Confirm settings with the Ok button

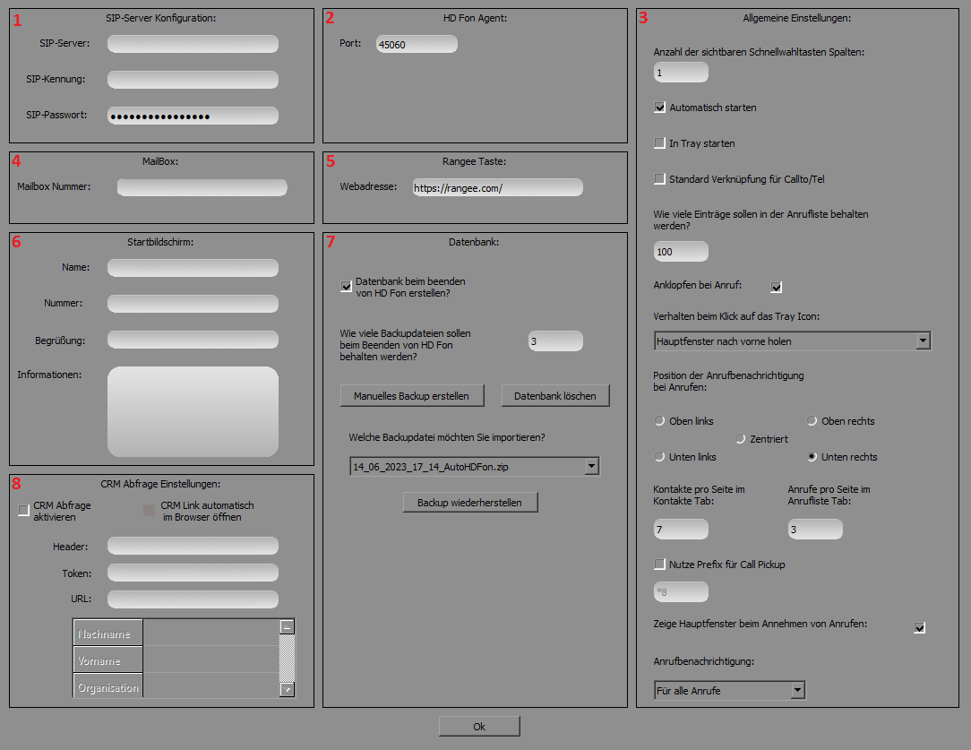click(x=479, y=727)
